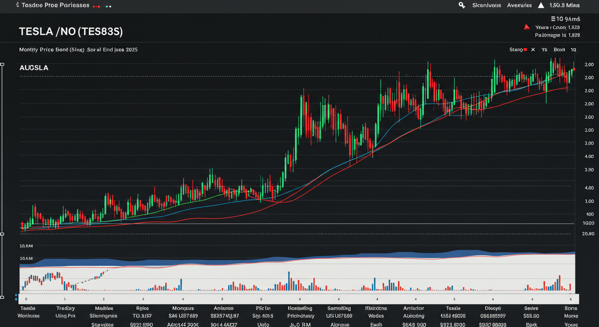Toggle the red Stasg square indicator
The width and height of the screenshot is (599, 327).
point(525,50)
